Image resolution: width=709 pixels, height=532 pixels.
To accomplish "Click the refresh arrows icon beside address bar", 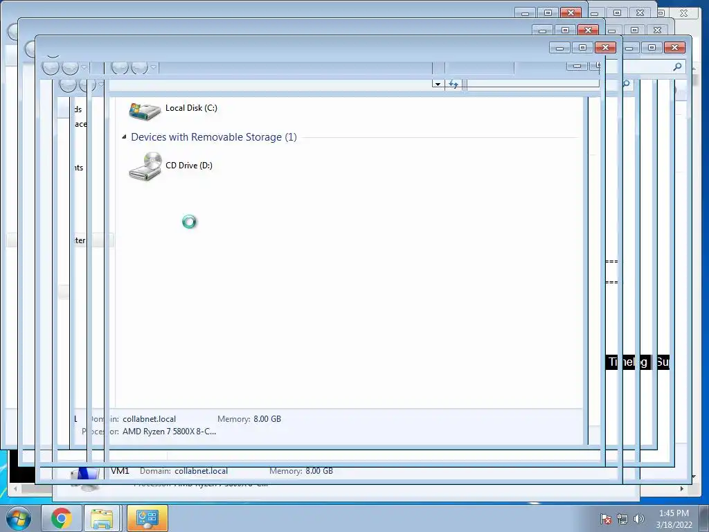I will coord(453,84).
